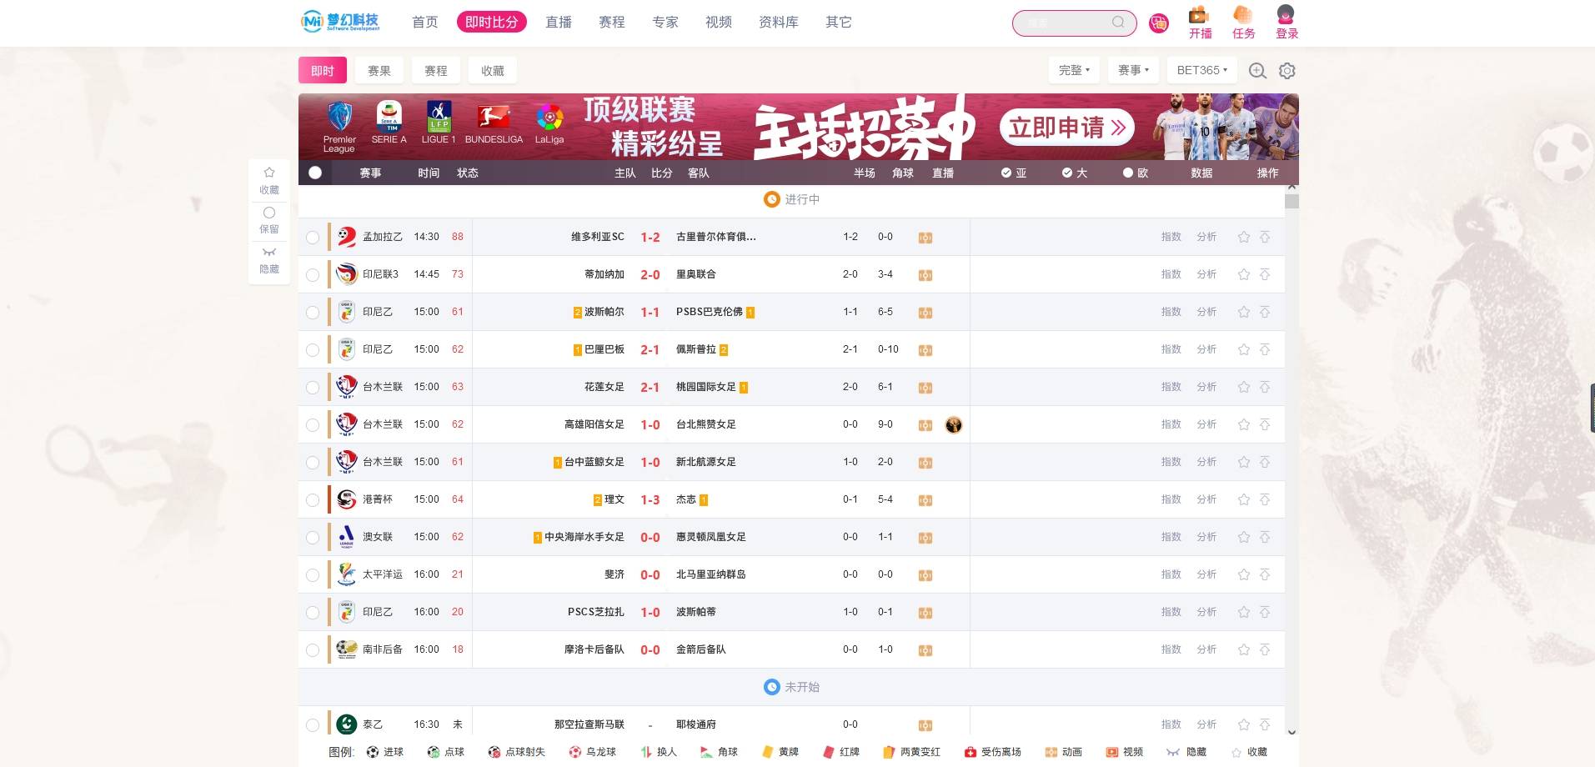
Task: Open the 直播 menu item
Action: click(558, 22)
